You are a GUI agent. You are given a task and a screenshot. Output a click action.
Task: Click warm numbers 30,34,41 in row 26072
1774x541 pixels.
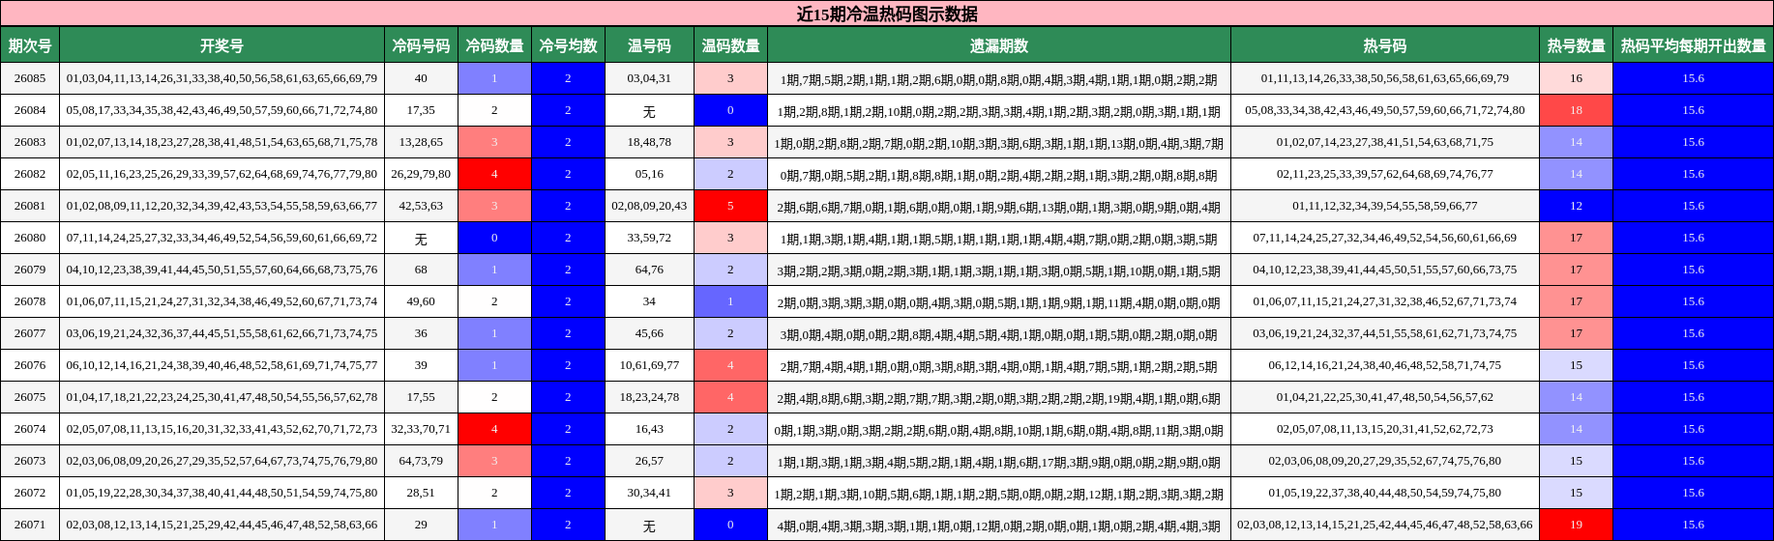649,493
